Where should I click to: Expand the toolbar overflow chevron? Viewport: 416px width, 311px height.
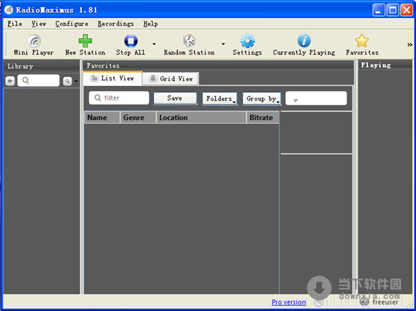pyautogui.click(x=410, y=45)
